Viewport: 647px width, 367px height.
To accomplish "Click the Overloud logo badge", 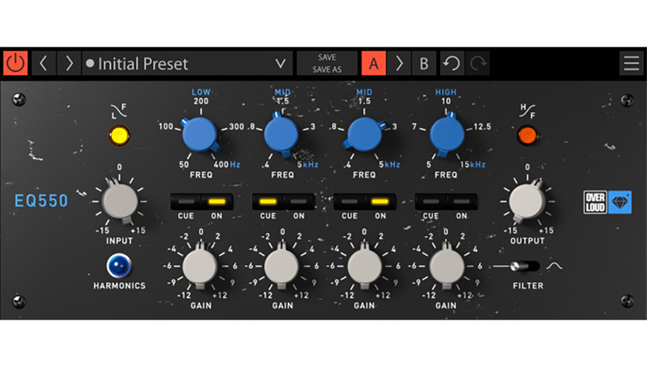I will click(595, 202).
